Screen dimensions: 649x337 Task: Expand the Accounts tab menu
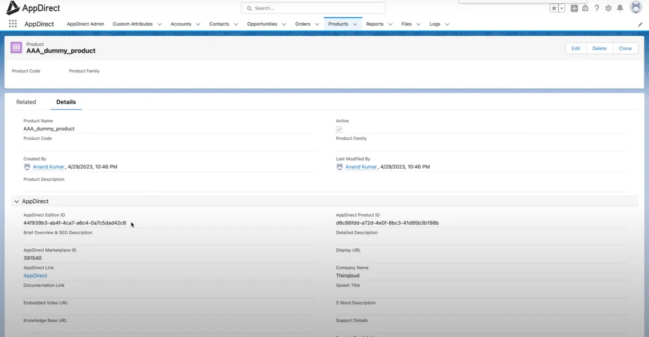198,24
